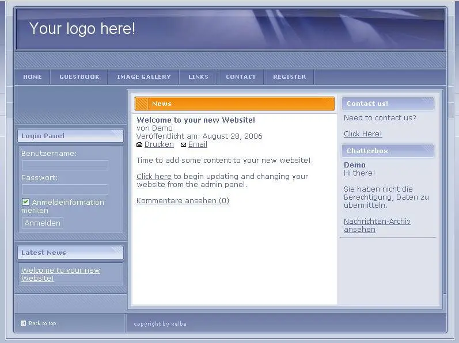This screenshot has height=343, width=459.
Task: Open Kommentare ansehen (0) link
Action: [183, 201]
